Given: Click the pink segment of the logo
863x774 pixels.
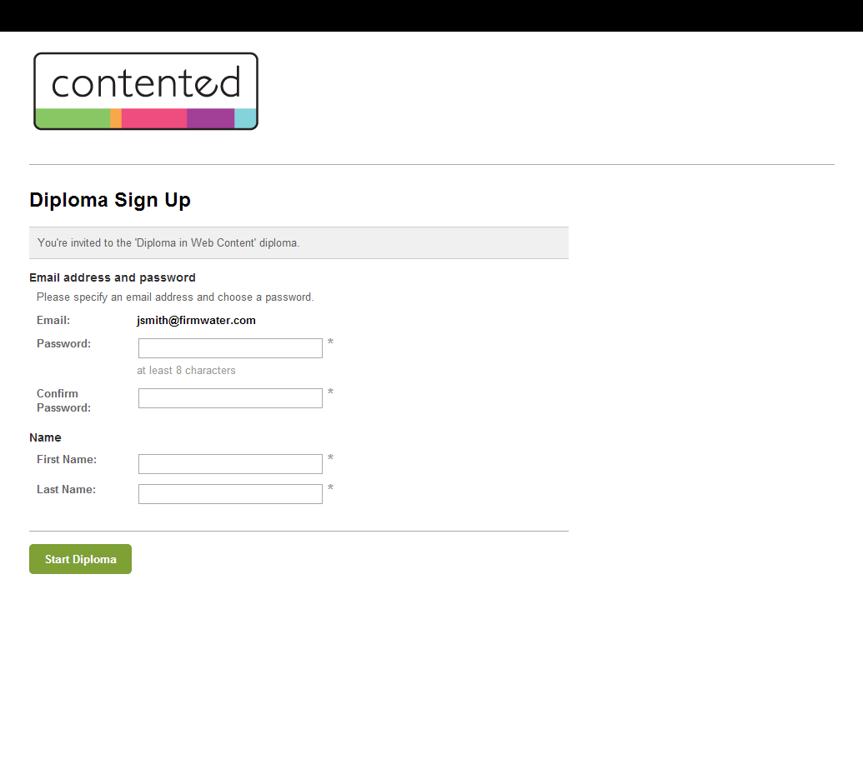Looking at the screenshot, I should coord(154,118).
